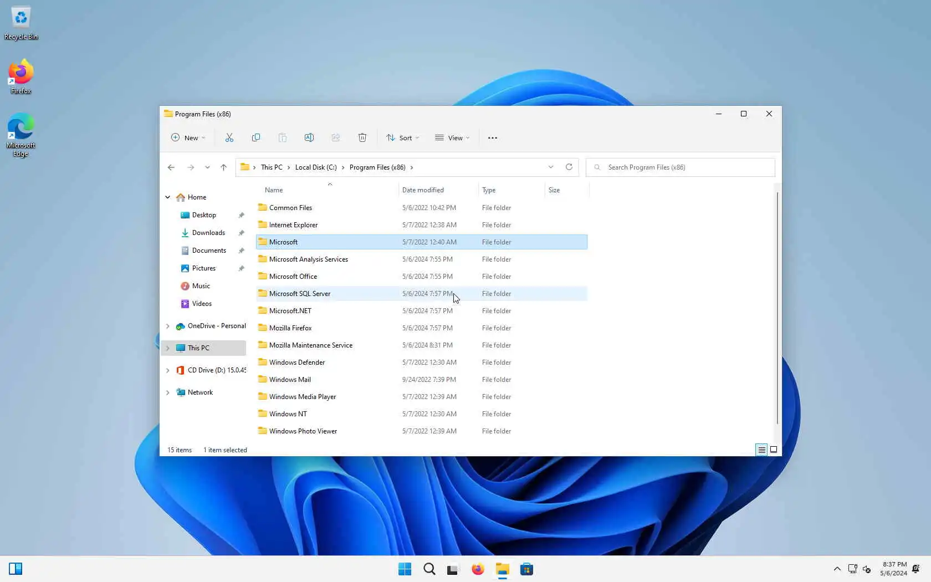Go up one folder level arrow
931x582 pixels.
pyautogui.click(x=223, y=167)
